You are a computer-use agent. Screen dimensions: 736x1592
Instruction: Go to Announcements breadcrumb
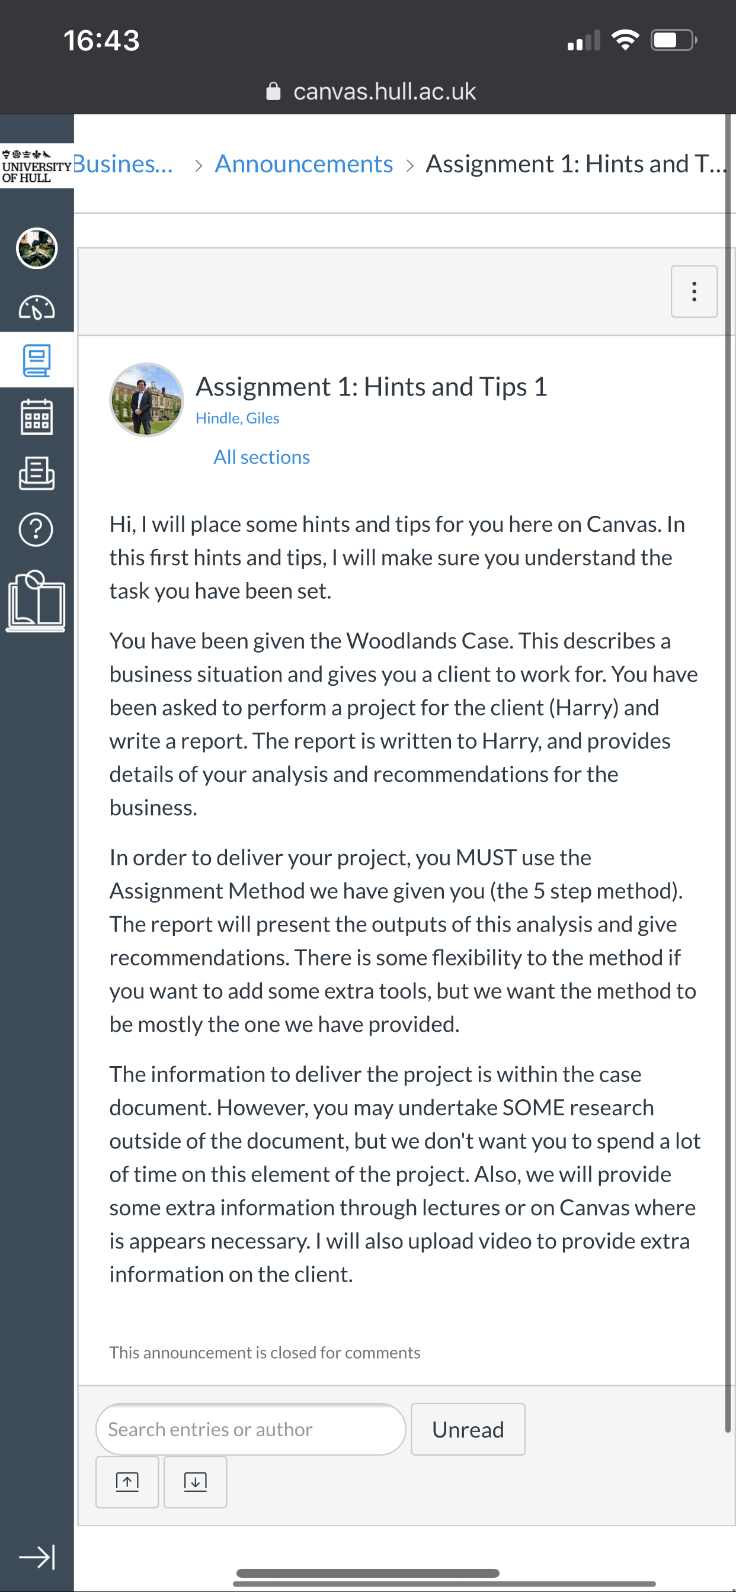coord(303,164)
